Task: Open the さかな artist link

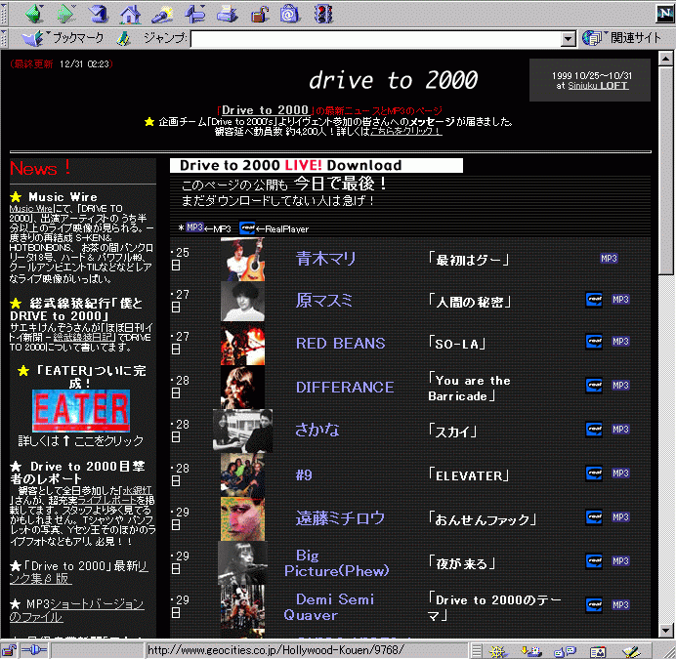Action: point(317,430)
